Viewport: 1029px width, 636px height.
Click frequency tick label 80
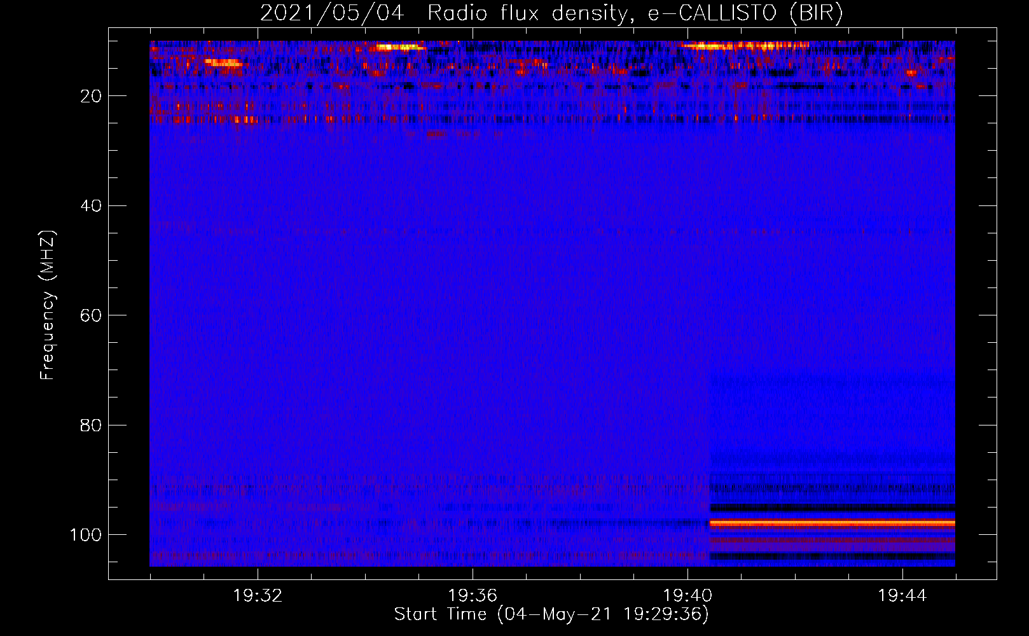[91, 425]
